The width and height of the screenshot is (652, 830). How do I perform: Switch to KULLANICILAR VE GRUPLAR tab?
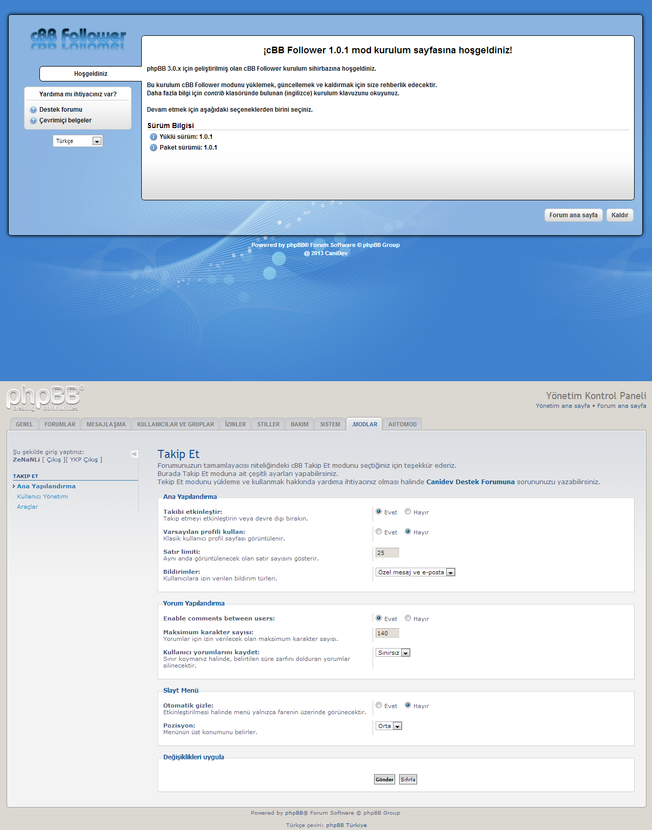point(176,424)
